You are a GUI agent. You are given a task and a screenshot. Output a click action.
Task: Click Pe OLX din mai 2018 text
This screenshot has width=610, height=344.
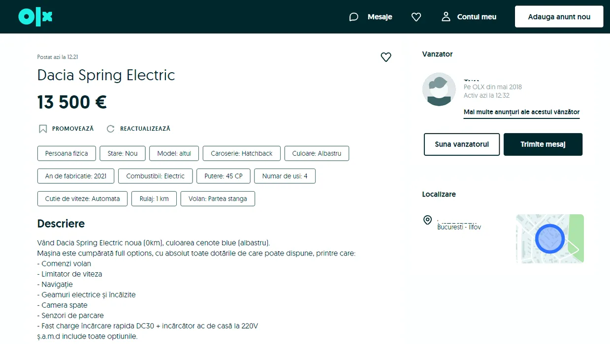pos(493,87)
